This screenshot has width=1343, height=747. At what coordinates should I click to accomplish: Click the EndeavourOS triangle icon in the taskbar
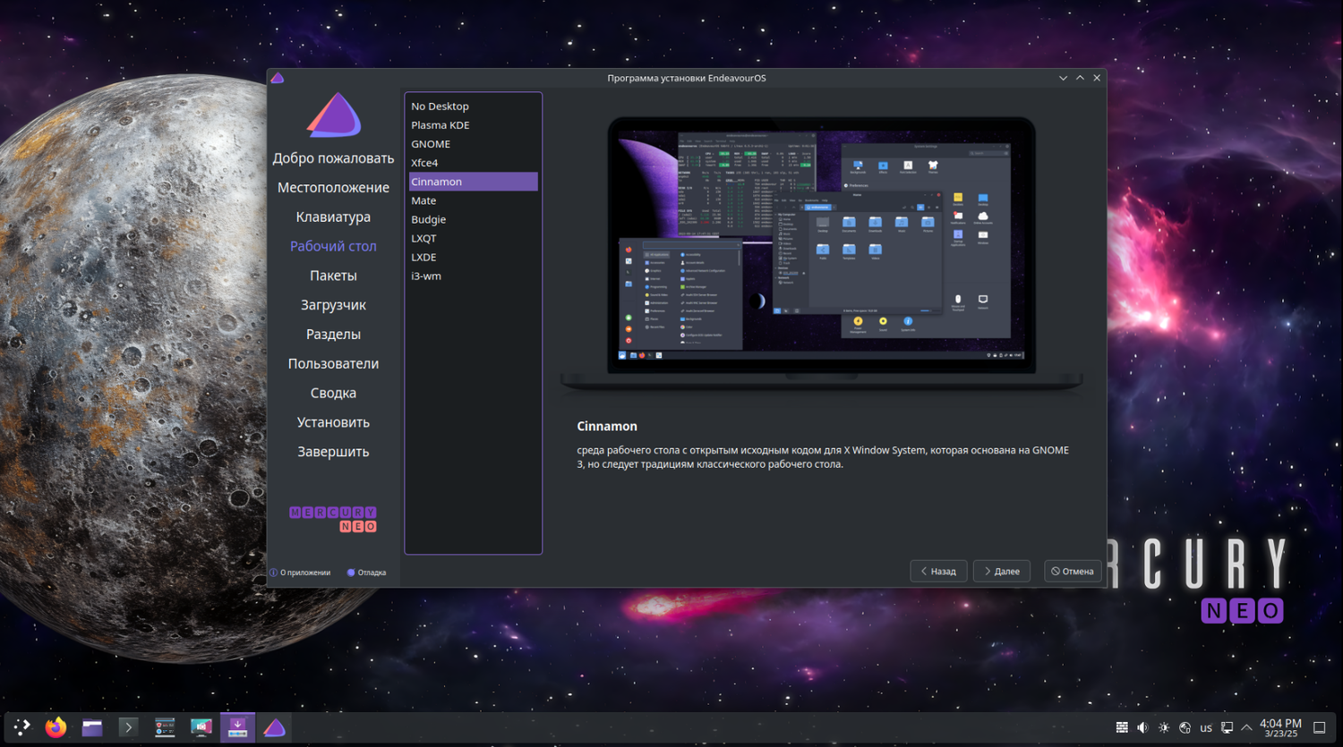[x=274, y=727]
